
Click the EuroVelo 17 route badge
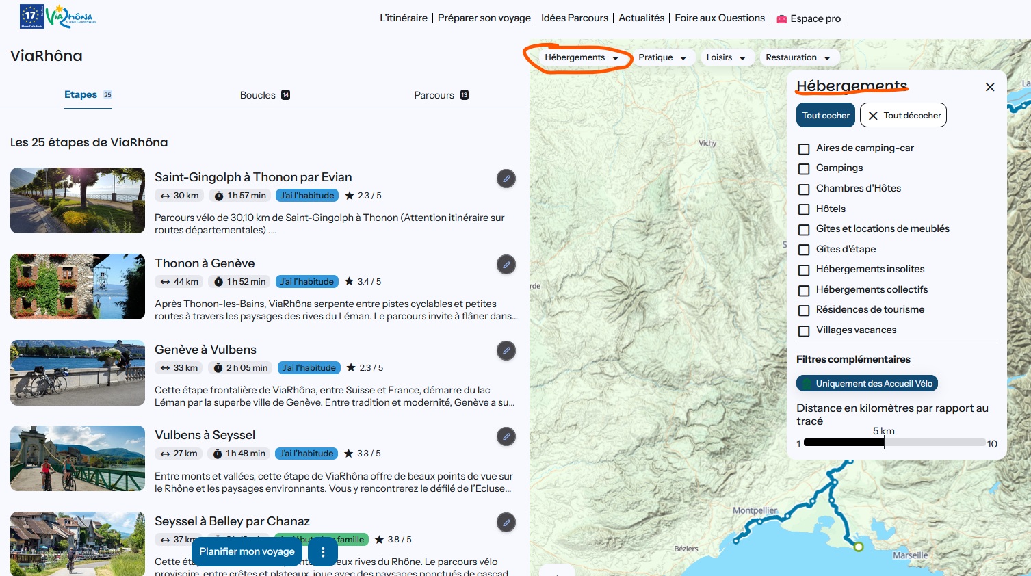pos(32,16)
